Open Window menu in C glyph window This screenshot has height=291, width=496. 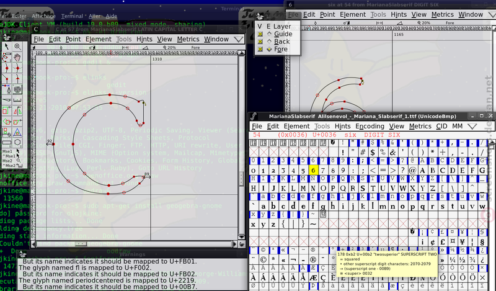click(x=216, y=39)
